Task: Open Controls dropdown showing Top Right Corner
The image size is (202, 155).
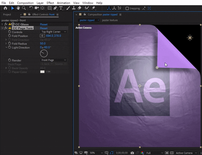Action: [54, 32]
